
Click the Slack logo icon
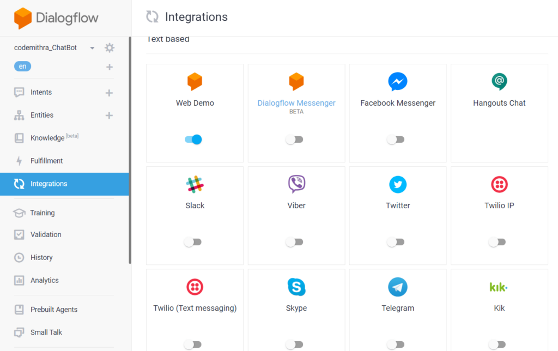pos(195,184)
